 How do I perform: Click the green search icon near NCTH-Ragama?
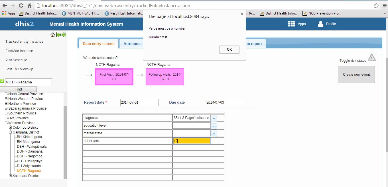pyautogui.click(x=2, y=81)
